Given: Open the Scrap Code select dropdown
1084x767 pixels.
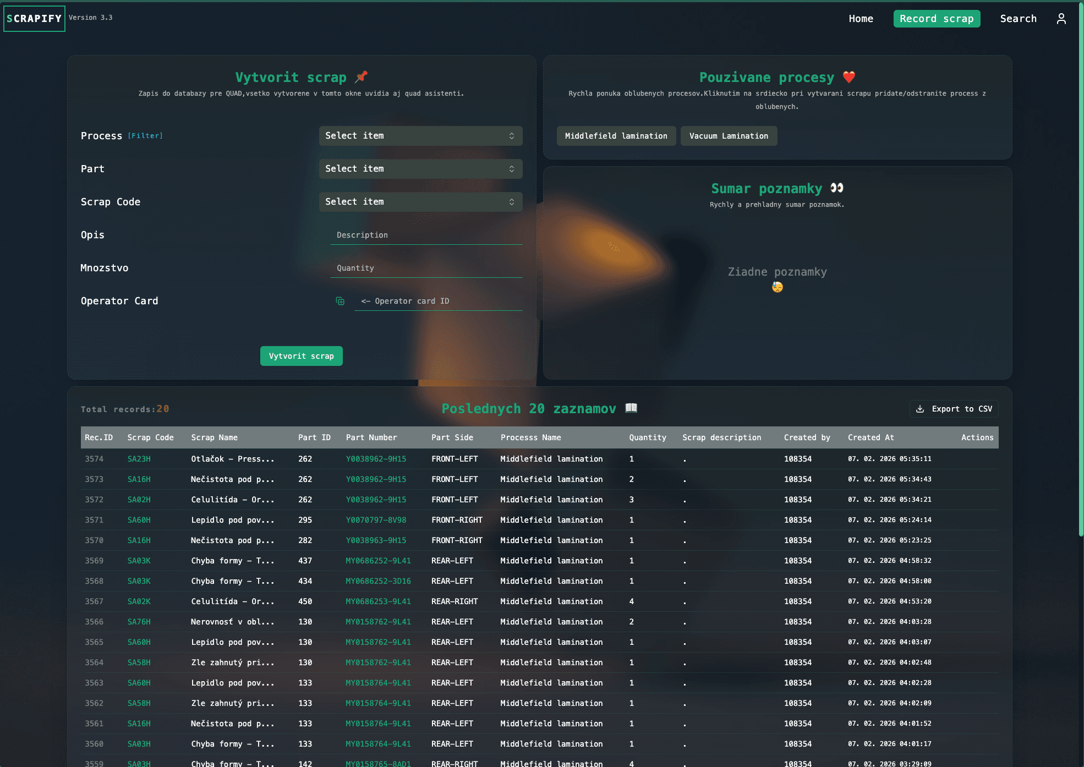Looking at the screenshot, I should click(x=420, y=202).
